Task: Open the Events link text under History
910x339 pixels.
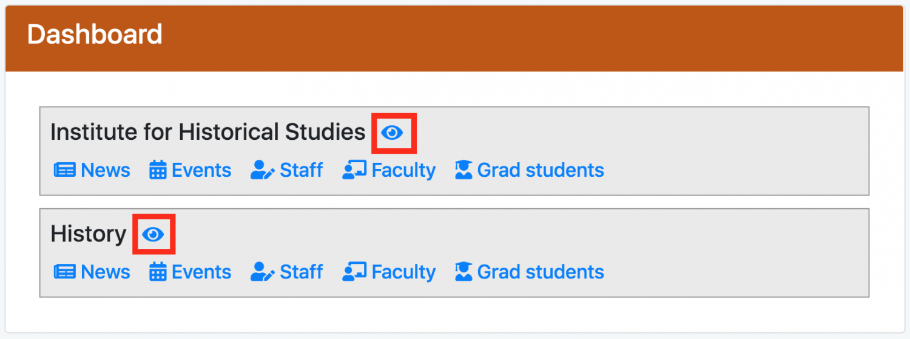Action: [201, 272]
